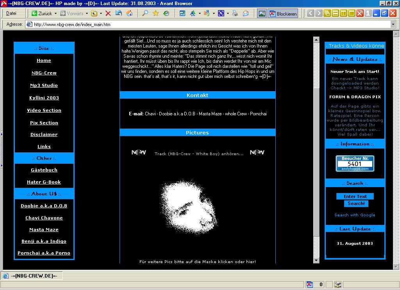Image resolution: width=400 pixels, height=290 pixels.
Task: Click the cascade windows icon
Action: coord(327,13)
